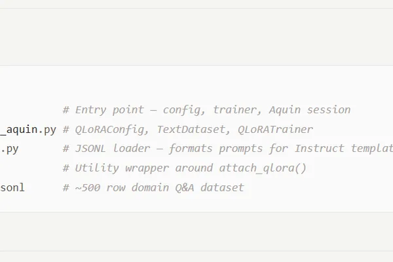Click the word "dataset" ending the last comment
The width and height of the screenshot is (393, 262).
[222, 187]
